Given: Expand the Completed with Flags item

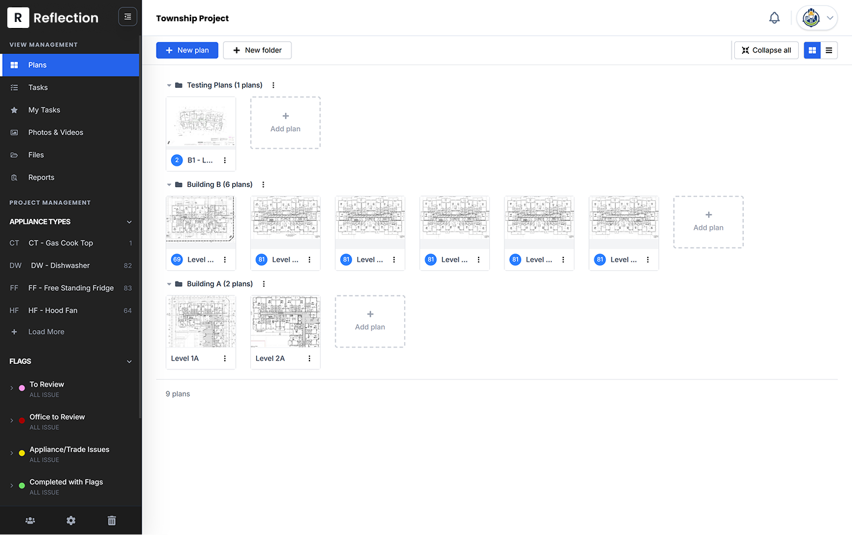Looking at the screenshot, I should pos(12,486).
